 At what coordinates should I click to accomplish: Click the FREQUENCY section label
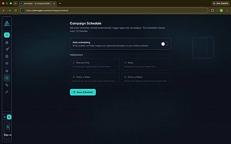point(77,55)
